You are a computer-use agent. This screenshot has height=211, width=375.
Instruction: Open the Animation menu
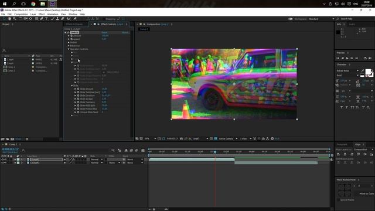53,14
